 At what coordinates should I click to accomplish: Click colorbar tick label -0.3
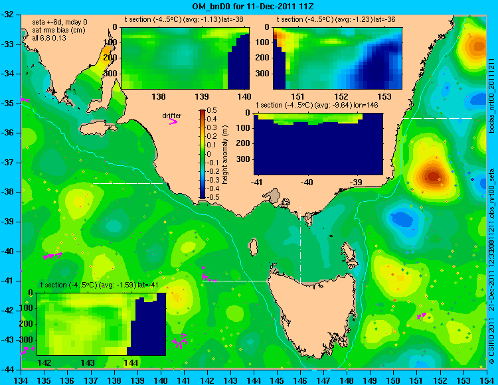[x=212, y=181]
